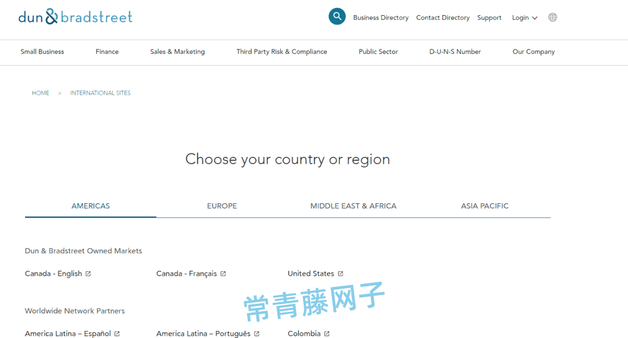Open search with the magnifier icon
628x338 pixels.
pos(337,16)
